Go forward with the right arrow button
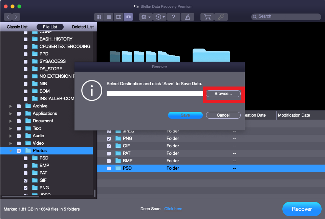The height and width of the screenshot is (219, 325). pyautogui.click(x=16, y=17)
